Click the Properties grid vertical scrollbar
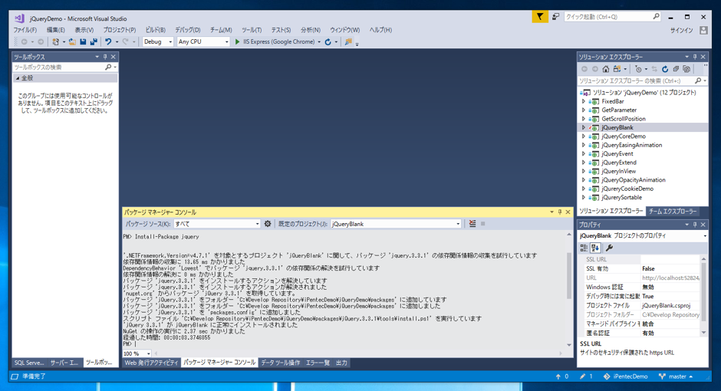 [703, 297]
